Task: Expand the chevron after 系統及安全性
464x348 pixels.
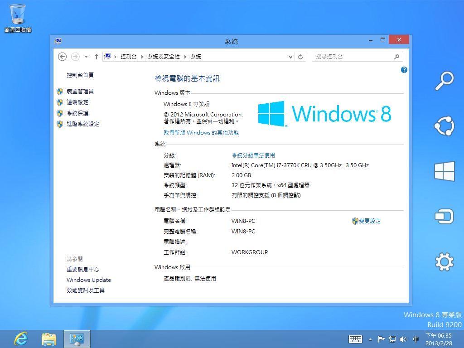Action: (x=185, y=57)
